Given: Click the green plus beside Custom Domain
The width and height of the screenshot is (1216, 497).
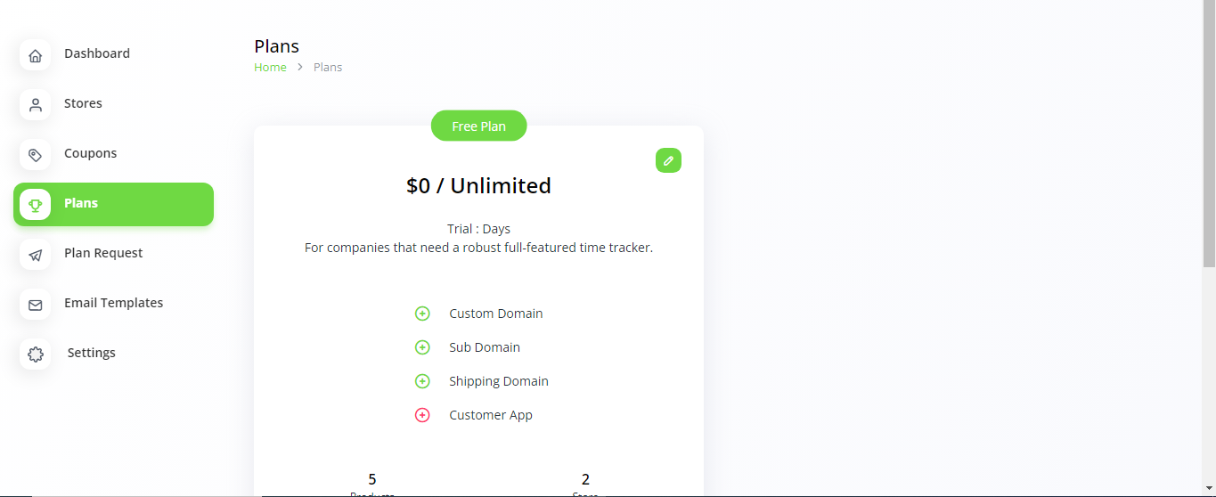Looking at the screenshot, I should coord(422,314).
